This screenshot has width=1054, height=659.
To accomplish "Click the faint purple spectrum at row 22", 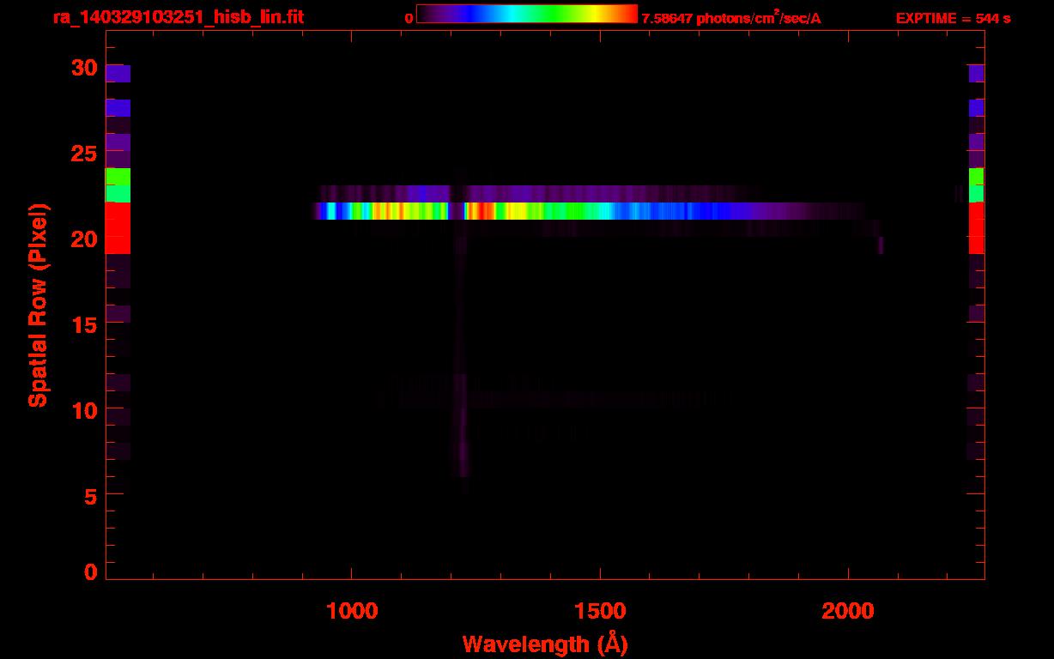I will [541, 194].
